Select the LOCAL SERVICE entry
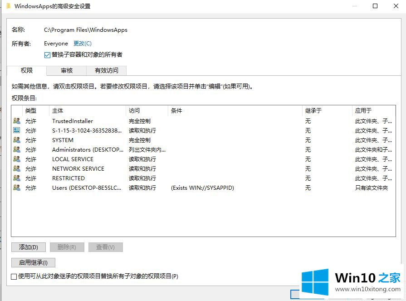The height and width of the screenshot is (301, 406). (203, 159)
